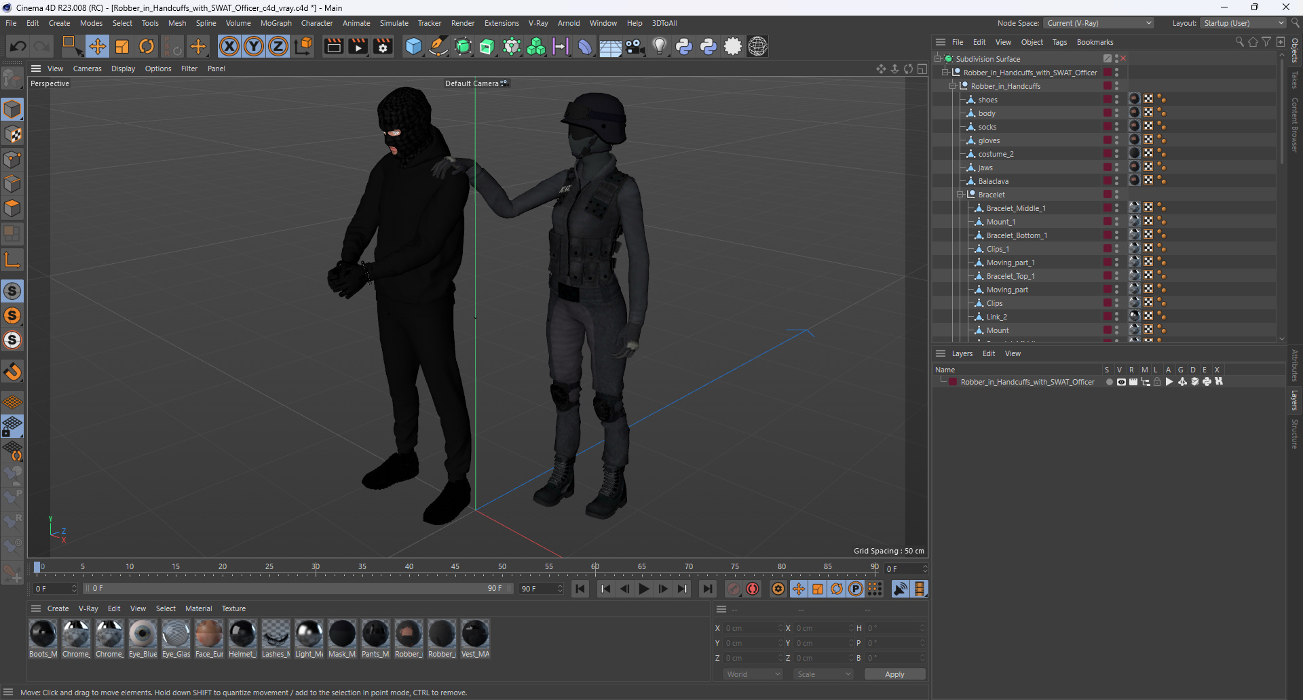Collapse the Subdivision Surface tree node
Viewport: 1303px width, 700px height.
(x=938, y=59)
